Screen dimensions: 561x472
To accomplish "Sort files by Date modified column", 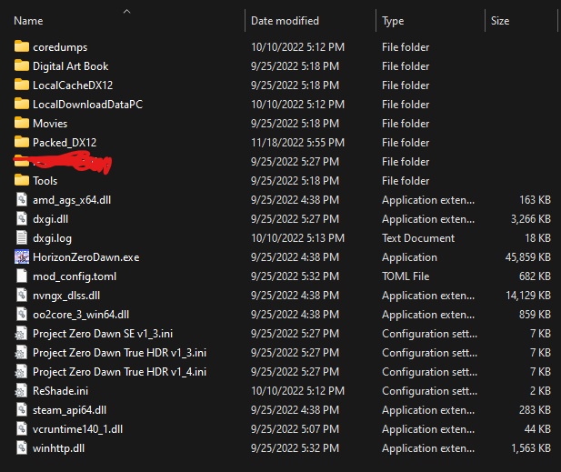I will click(x=285, y=21).
